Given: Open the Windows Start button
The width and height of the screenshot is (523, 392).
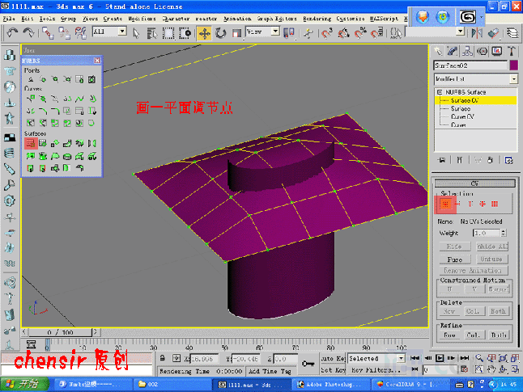Looking at the screenshot, I should point(24,385).
